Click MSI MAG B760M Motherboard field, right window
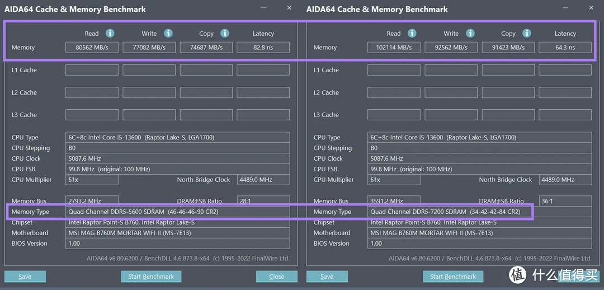 pos(480,233)
